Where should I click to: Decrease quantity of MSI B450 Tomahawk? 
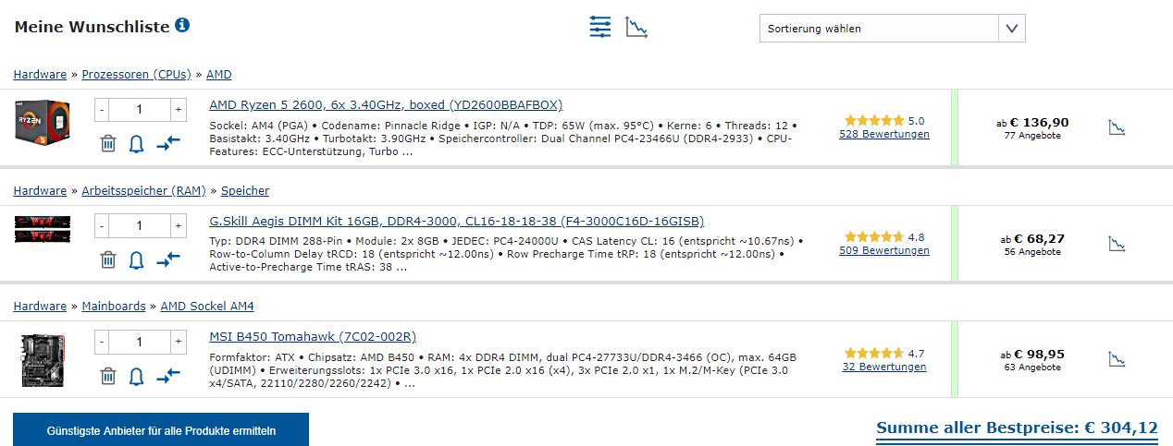click(x=102, y=342)
